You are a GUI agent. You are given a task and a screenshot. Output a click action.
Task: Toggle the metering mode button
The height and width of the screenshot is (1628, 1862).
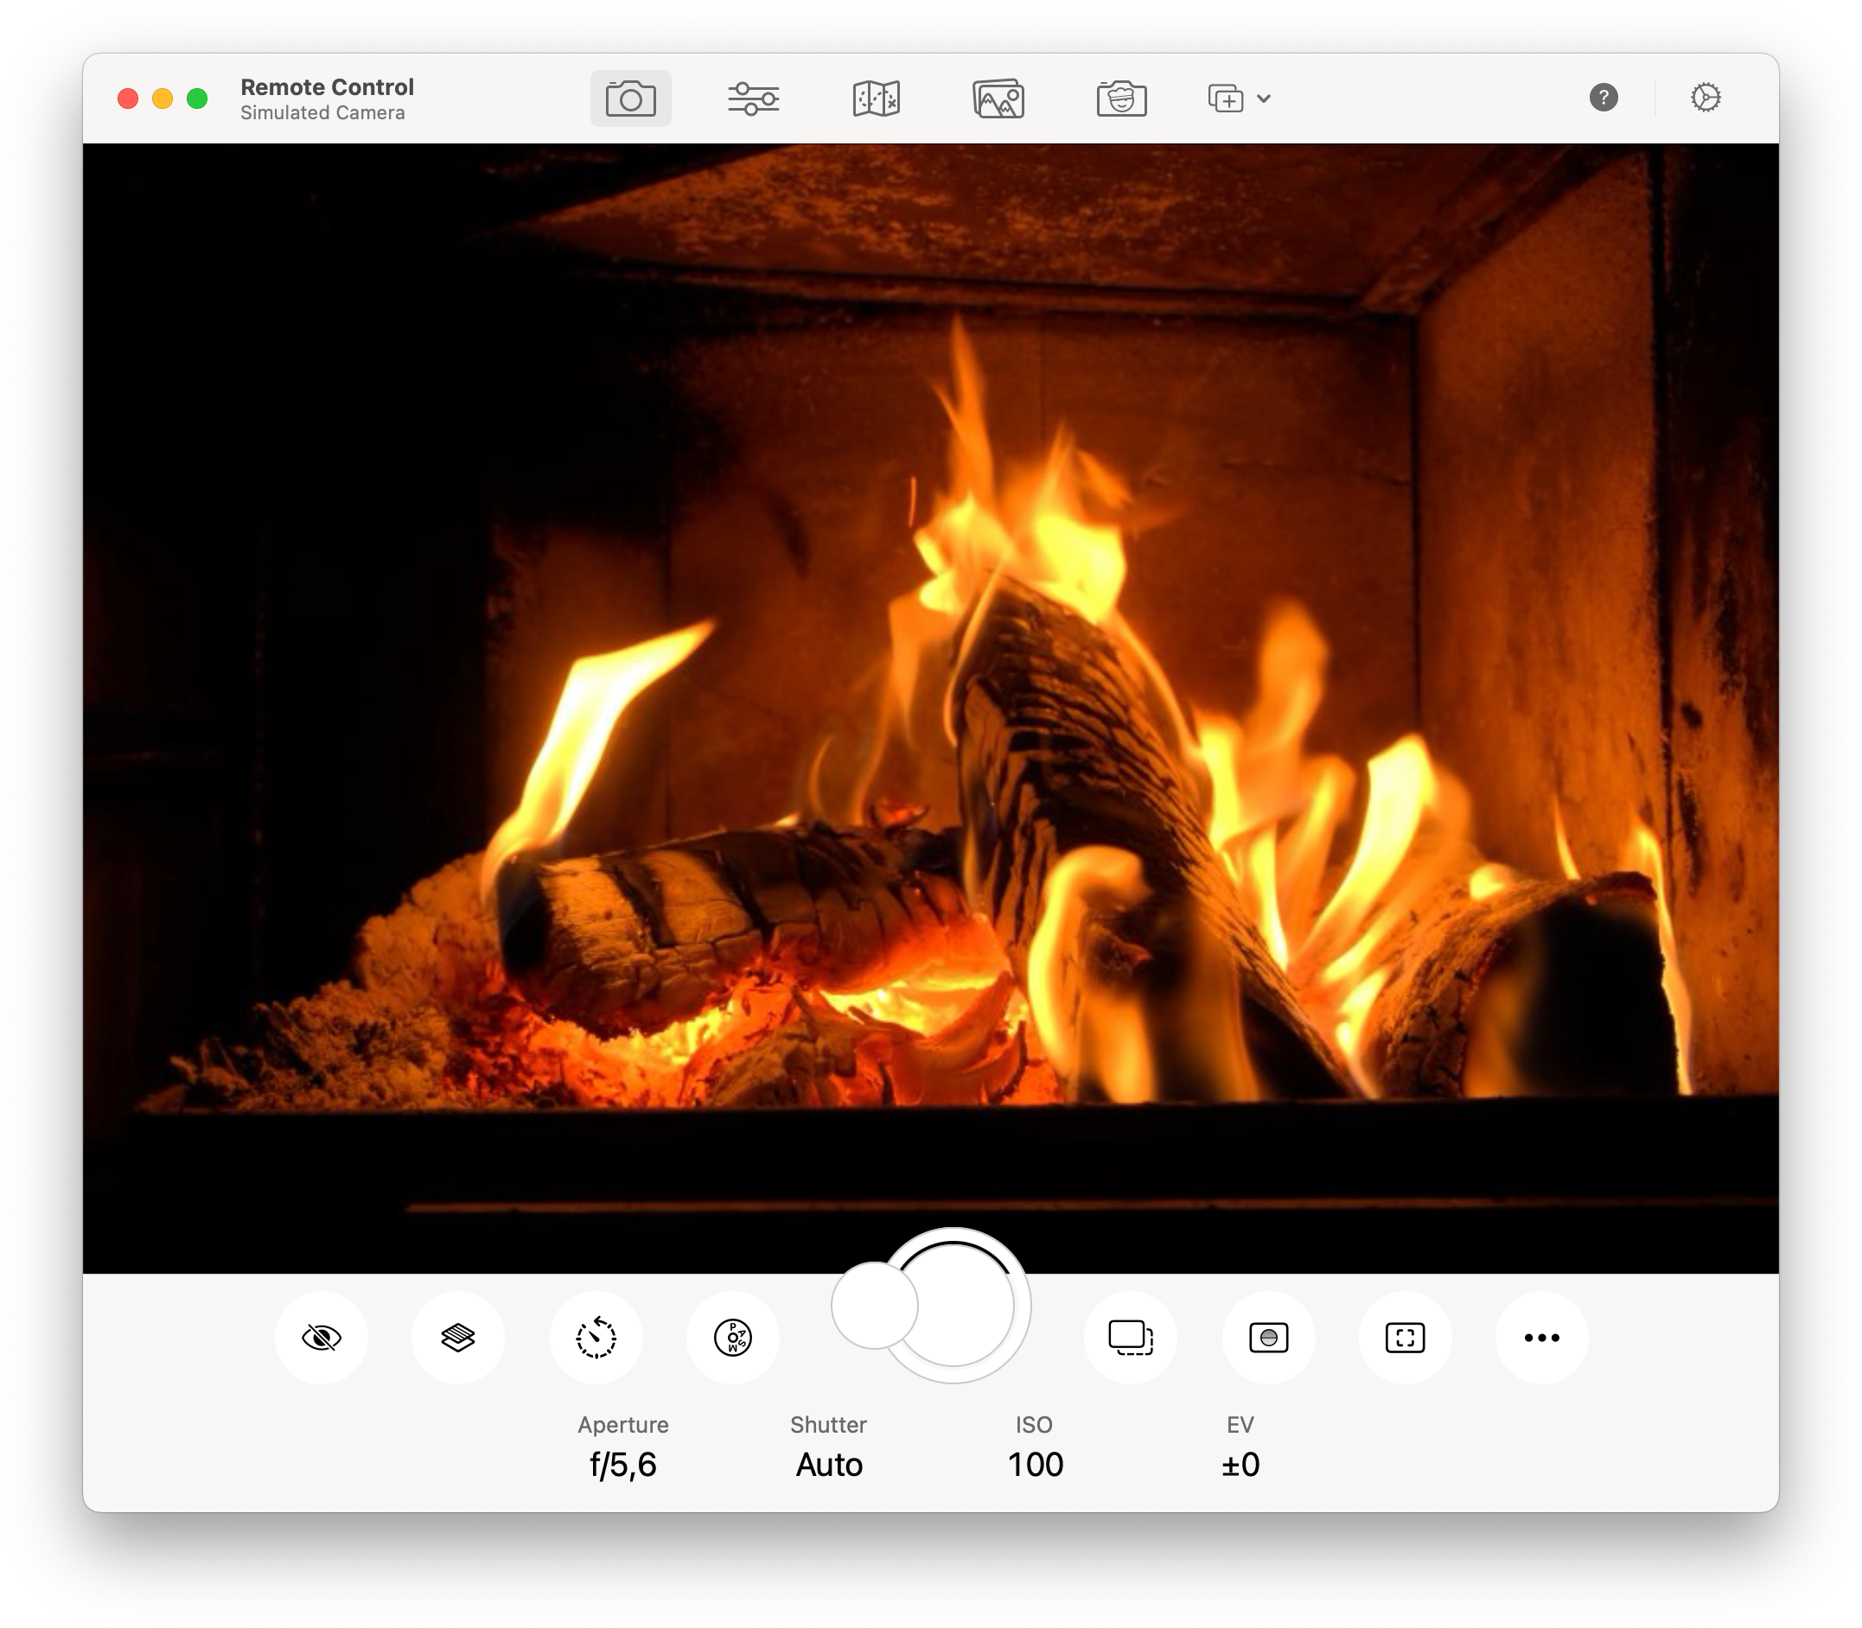point(1269,1338)
